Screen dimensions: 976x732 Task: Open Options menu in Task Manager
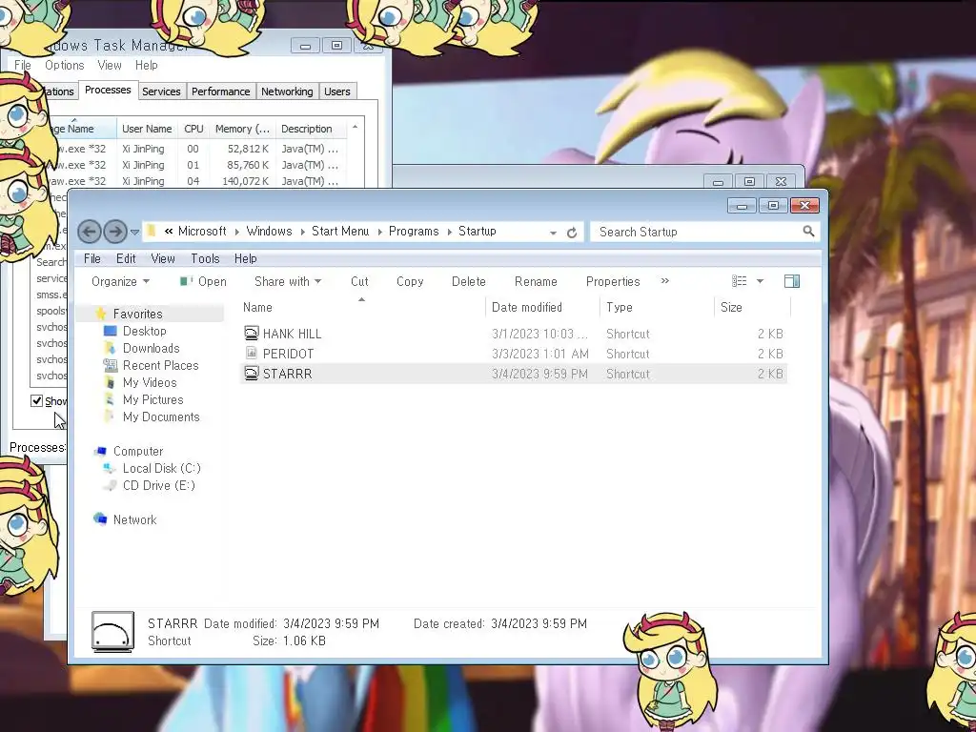pyautogui.click(x=64, y=66)
